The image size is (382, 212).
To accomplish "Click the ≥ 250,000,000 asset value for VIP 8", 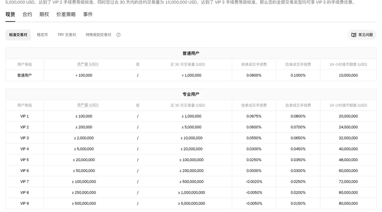I will pyautogui.click(x=84, y=193).
